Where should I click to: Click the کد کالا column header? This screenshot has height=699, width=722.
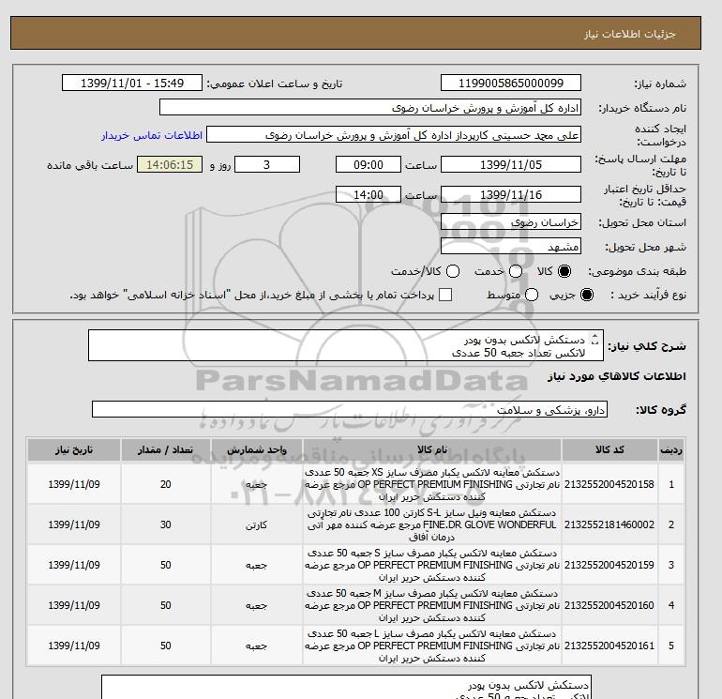609,449
